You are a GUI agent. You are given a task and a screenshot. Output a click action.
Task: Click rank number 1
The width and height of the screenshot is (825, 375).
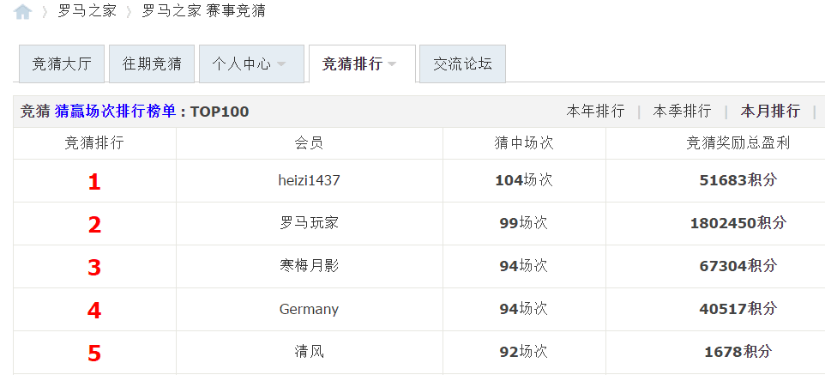pyautogui.click(x=94, y=182)
